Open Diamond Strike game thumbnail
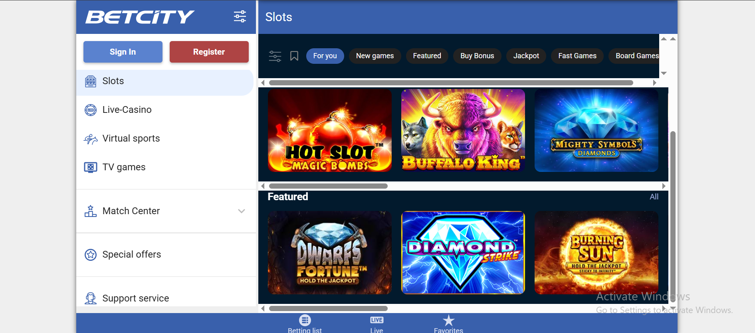The width and height of the screenshot is (755, 333). tap(463, 253)
